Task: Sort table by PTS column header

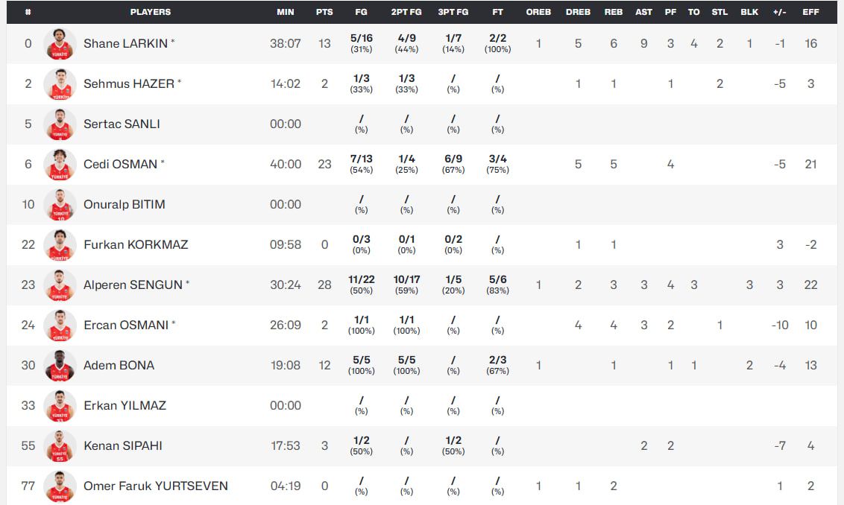Action: 324,12
